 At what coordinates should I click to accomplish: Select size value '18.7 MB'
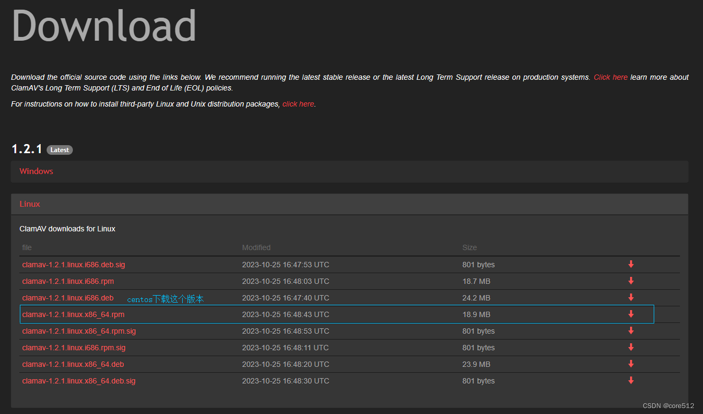pos(476,281)
